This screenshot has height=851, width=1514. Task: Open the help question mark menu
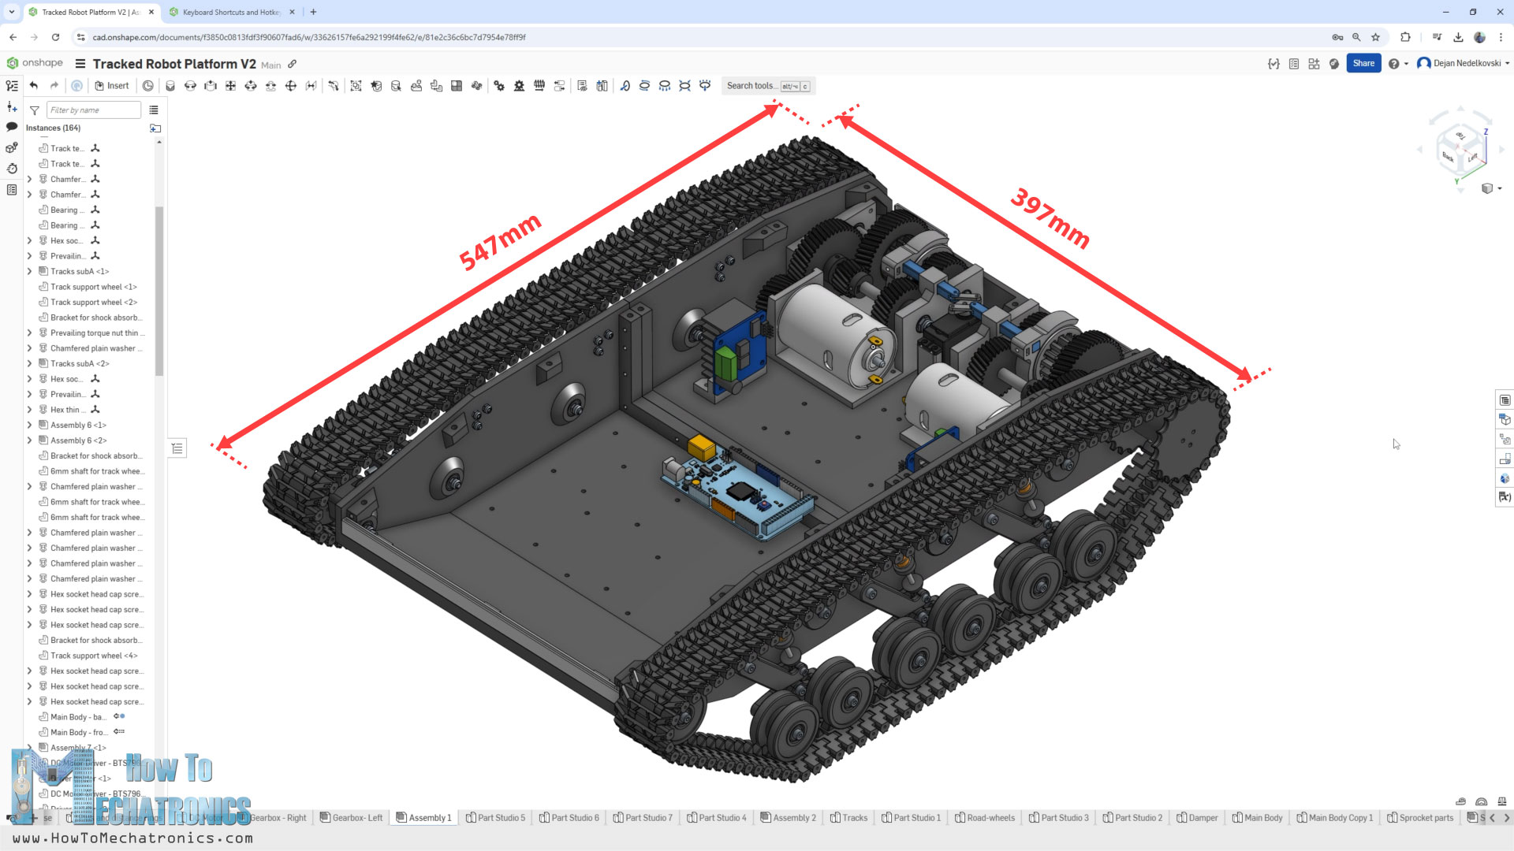(x=1393, y=64)
